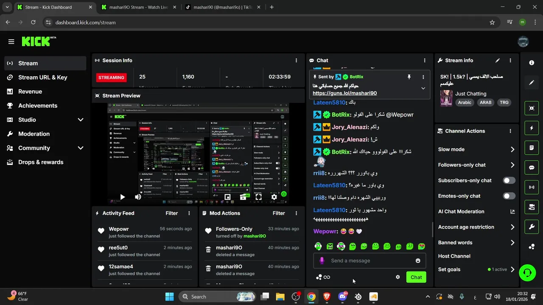Toggle stream info wrench icon in sidebar

(532, 227)
